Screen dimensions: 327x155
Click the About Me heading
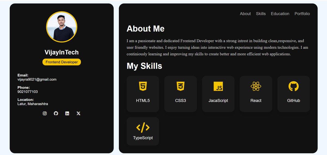coord(146,29)
